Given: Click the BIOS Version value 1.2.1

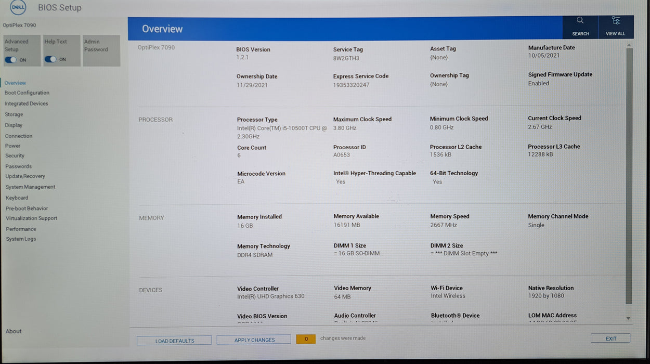Looking at the screenshot, I should (x=242, y=57).
